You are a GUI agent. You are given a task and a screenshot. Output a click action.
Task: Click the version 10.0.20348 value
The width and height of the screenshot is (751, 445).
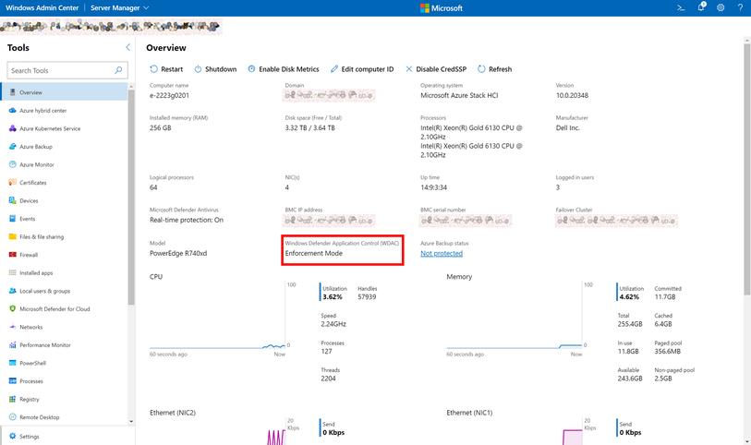pos(572,95)
